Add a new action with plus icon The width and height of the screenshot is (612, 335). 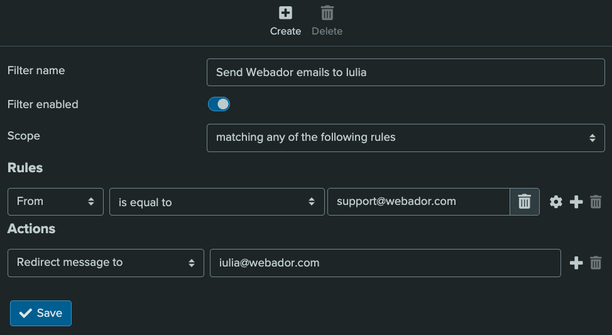(x=576, y=263)
